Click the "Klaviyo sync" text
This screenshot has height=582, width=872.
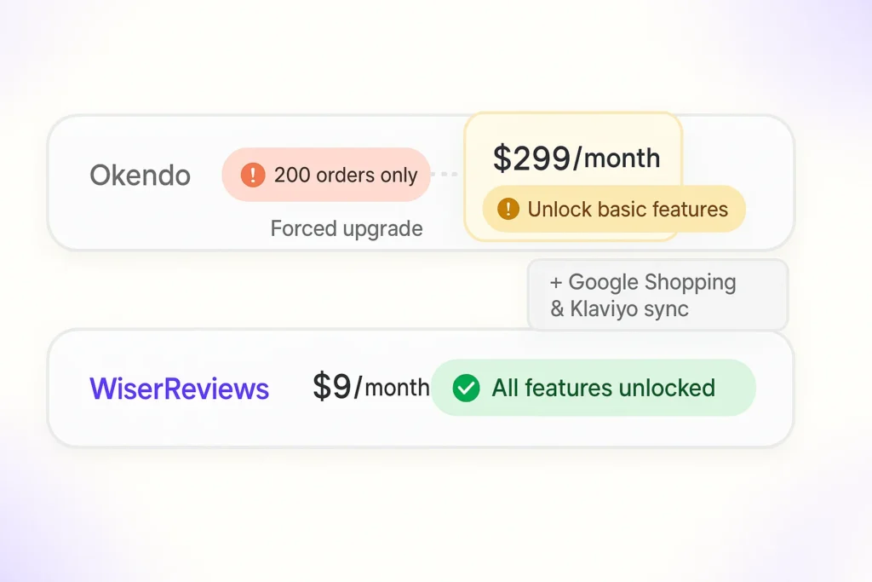pyautogui.click(x=629, y=308)
